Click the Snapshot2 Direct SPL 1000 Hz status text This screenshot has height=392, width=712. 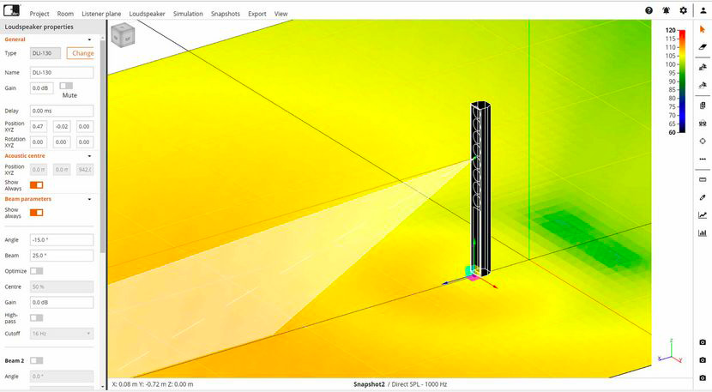tap(400, 384)
